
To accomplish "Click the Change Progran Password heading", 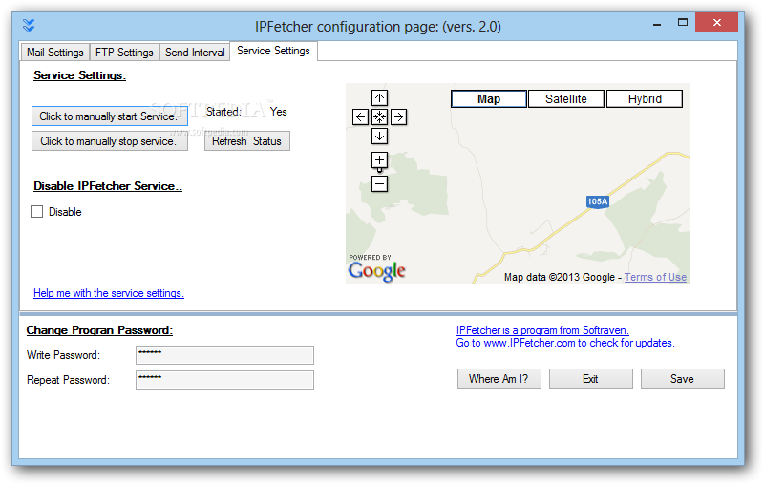I will 99,330.
